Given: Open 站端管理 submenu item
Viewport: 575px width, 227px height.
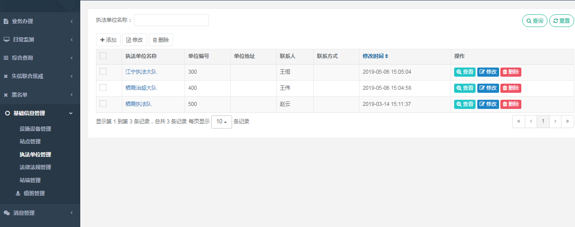Looking at the screenshot, I should 30,180.
